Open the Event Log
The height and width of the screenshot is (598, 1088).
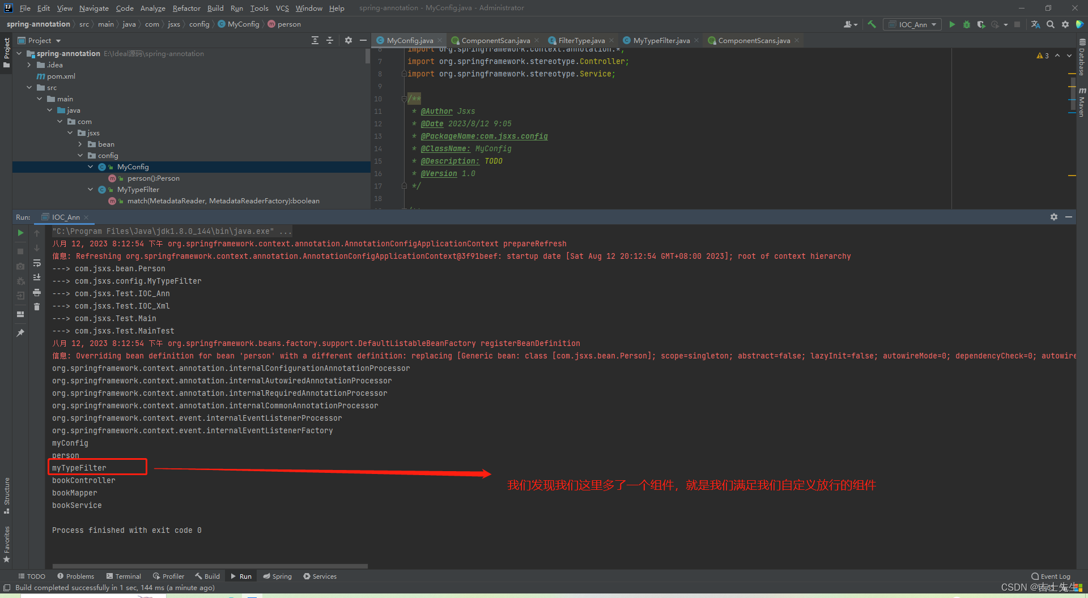pos(1051,576)
